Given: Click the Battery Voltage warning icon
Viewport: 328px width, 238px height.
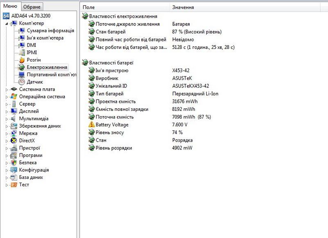Looking at the screenshot, I should tap(91, 125).
